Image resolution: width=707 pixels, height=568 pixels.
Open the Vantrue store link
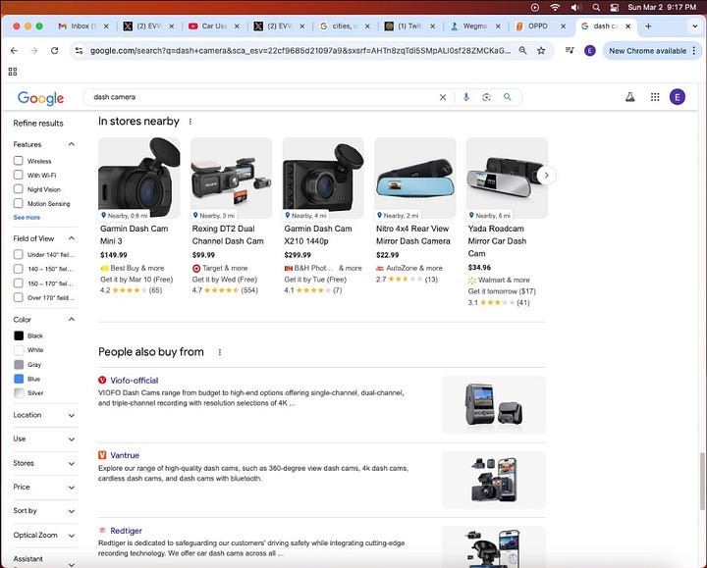click(125, 455)
